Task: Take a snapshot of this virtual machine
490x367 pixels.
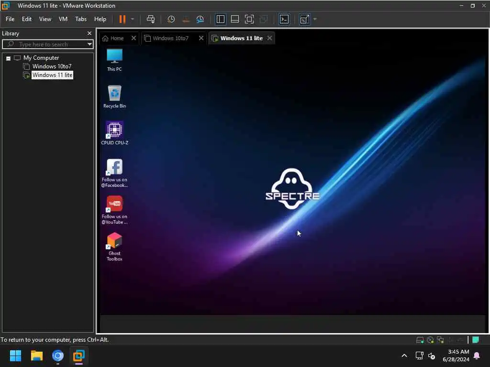Action: point(171,19)
